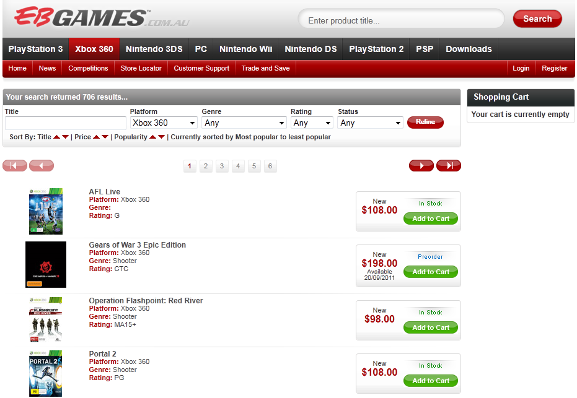Viewport: 577px width, 398px height.
Task: Click the AFL Live cover thumbnail
Action: (x=46, y=211)
